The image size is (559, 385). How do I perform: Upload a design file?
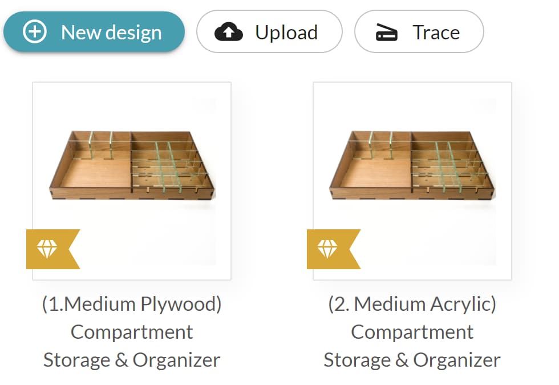point(269,32)
